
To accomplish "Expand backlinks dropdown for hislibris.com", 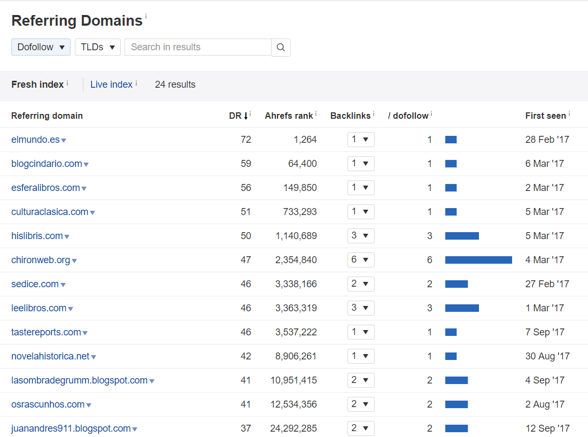I will point(361,235).
